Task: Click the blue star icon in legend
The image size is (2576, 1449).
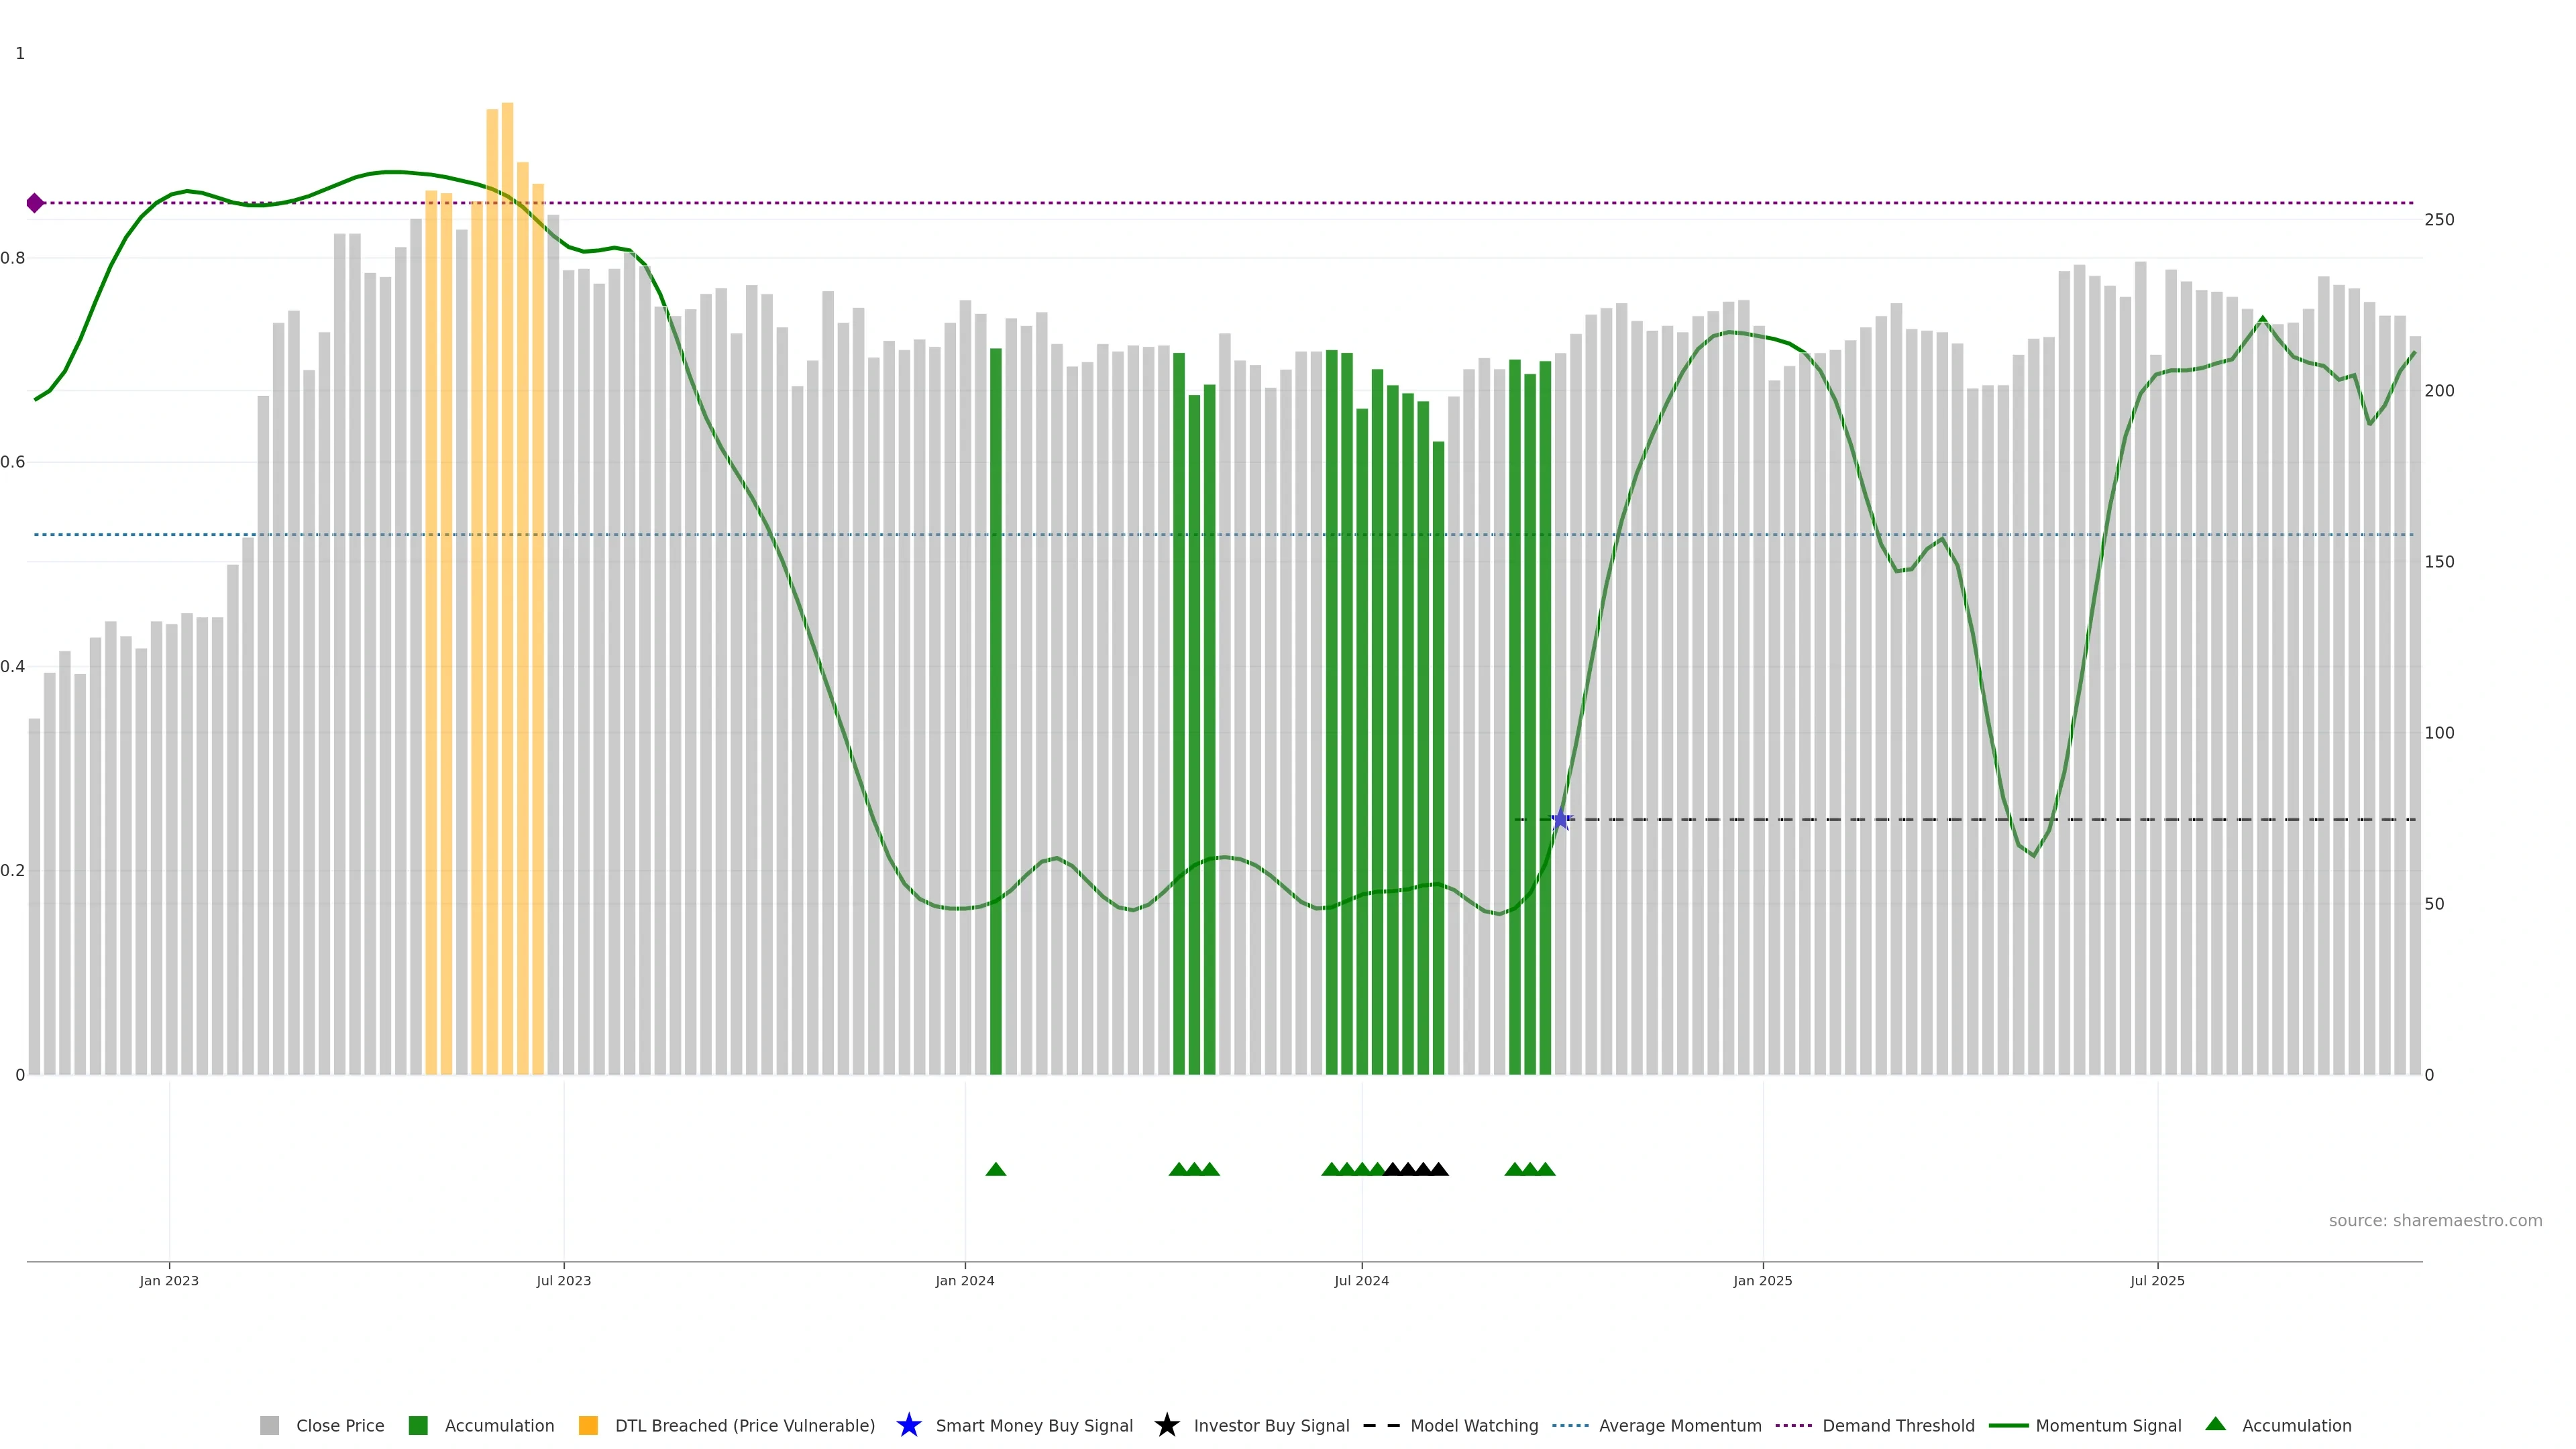Action: click(x=908, y=1425)
